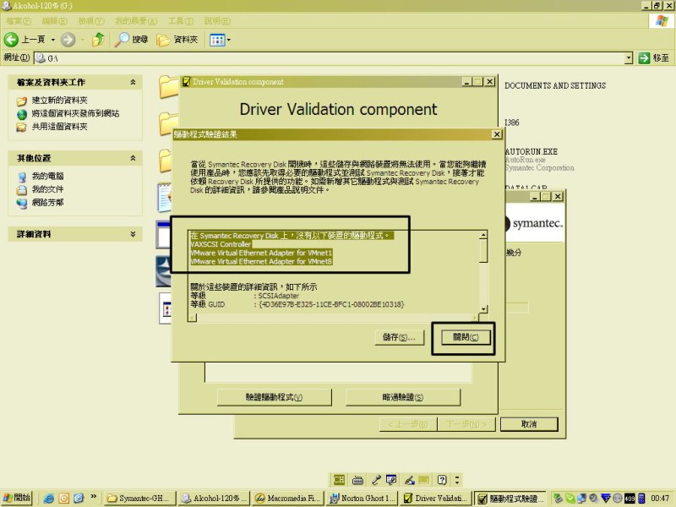Click the keyboard icon on the language bar

point(357,480)
